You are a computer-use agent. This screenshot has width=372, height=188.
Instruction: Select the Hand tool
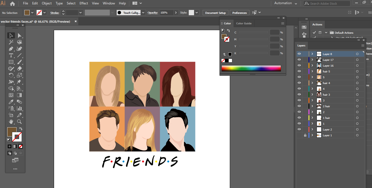click(x=11, y=122)
